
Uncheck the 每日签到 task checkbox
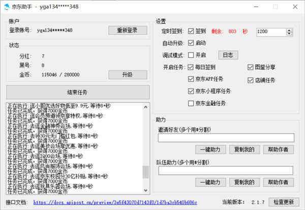pyautogui.click(x=191, y=67)
